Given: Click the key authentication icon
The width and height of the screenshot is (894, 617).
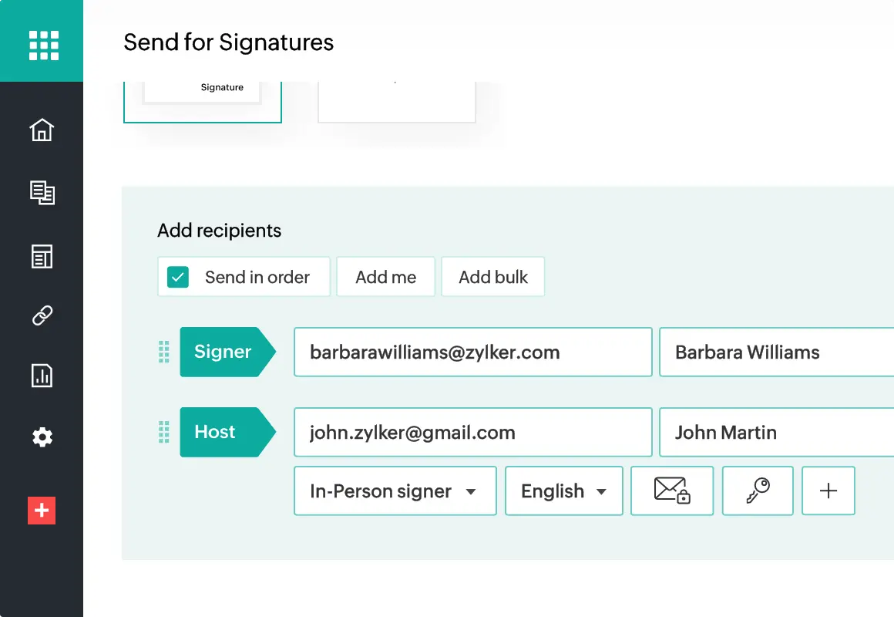Looking at the screenshot, I should pos(758,491).
